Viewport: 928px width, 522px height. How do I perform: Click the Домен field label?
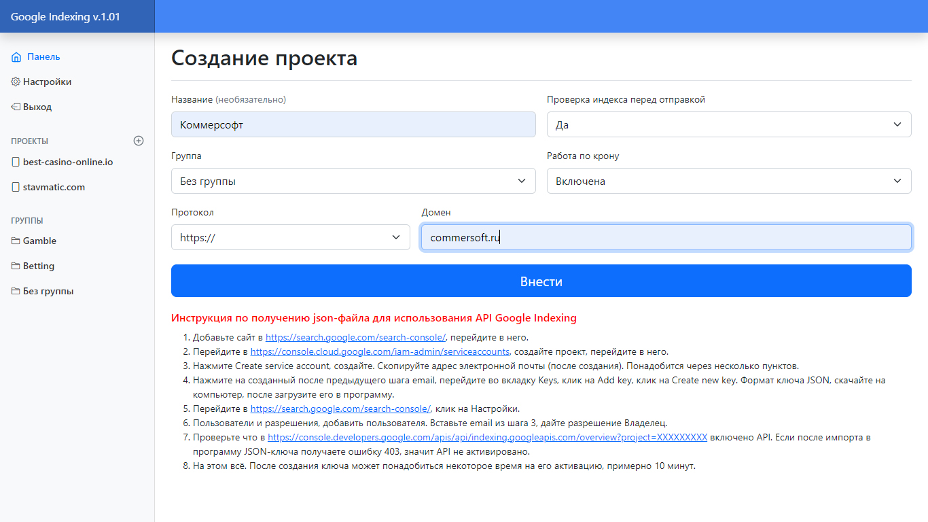pos(436,212)
